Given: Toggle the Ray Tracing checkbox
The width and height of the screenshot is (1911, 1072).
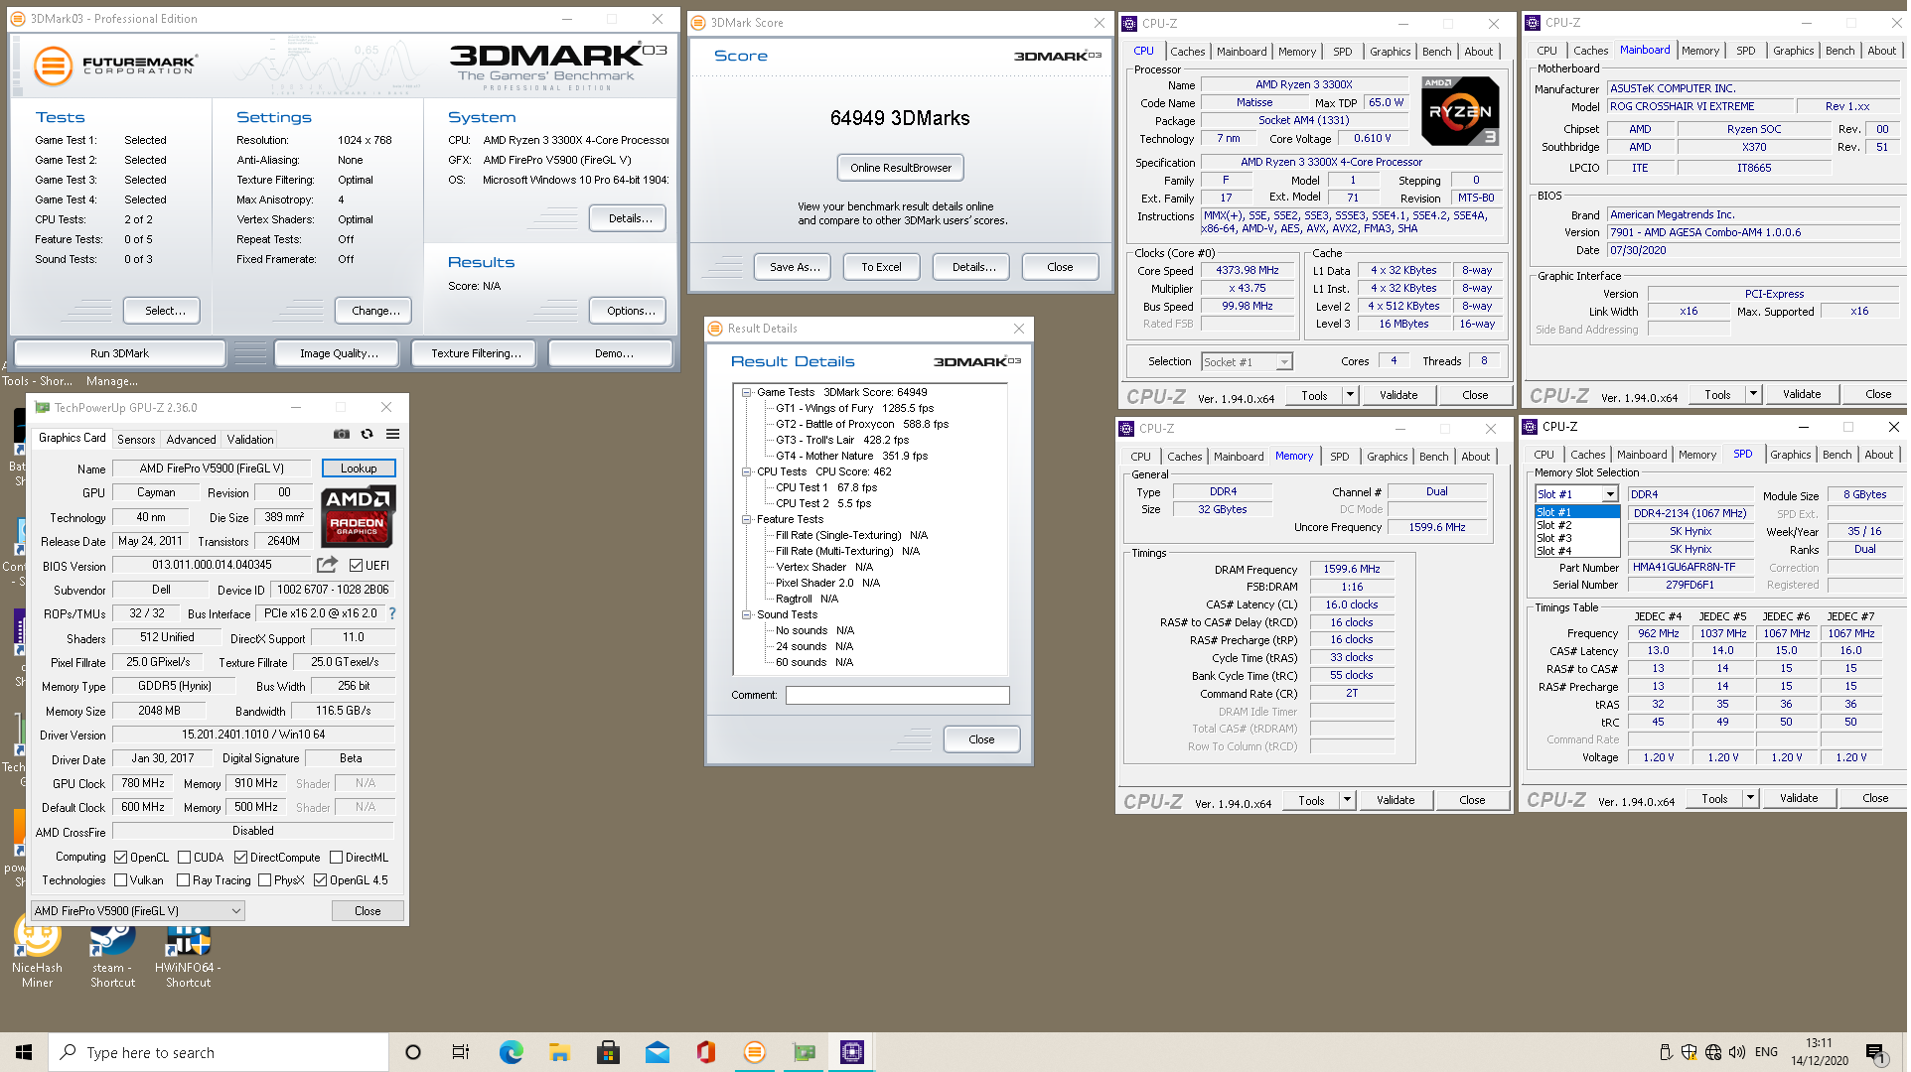Looking at the screenshot, I should (x=183, y=880).
